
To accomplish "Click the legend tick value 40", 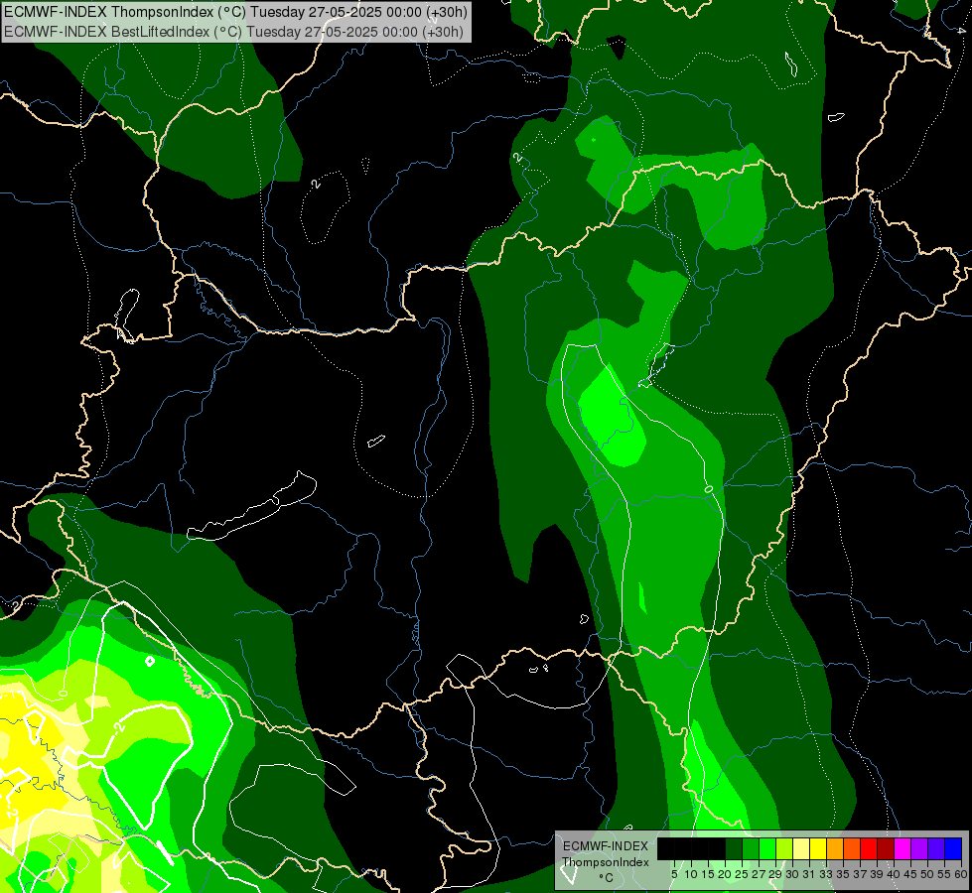I will [x=894, y=874].
